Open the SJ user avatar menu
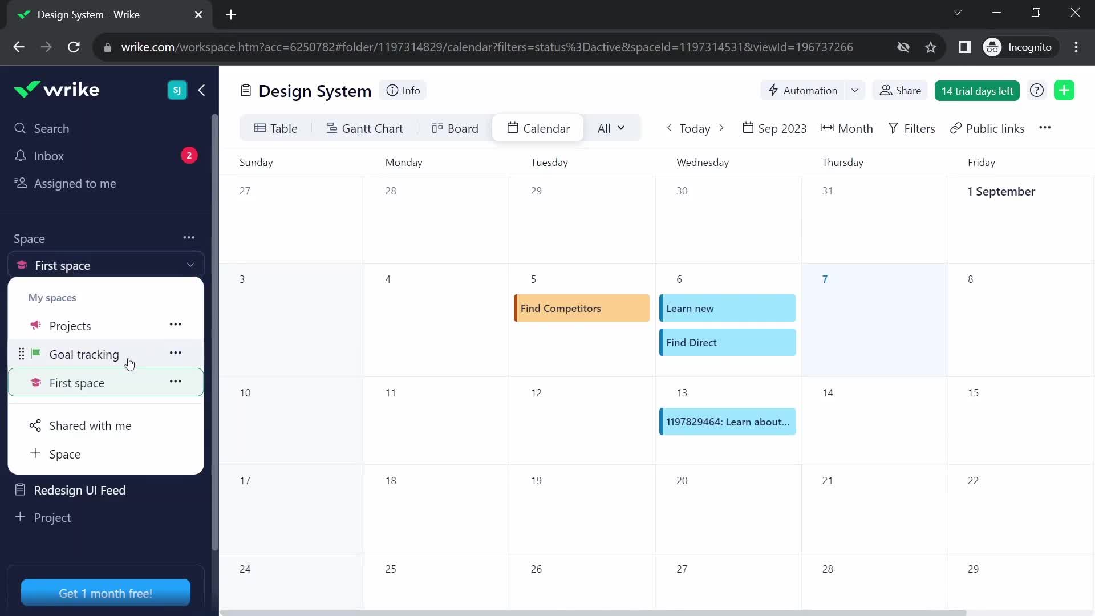 [177, 90]
